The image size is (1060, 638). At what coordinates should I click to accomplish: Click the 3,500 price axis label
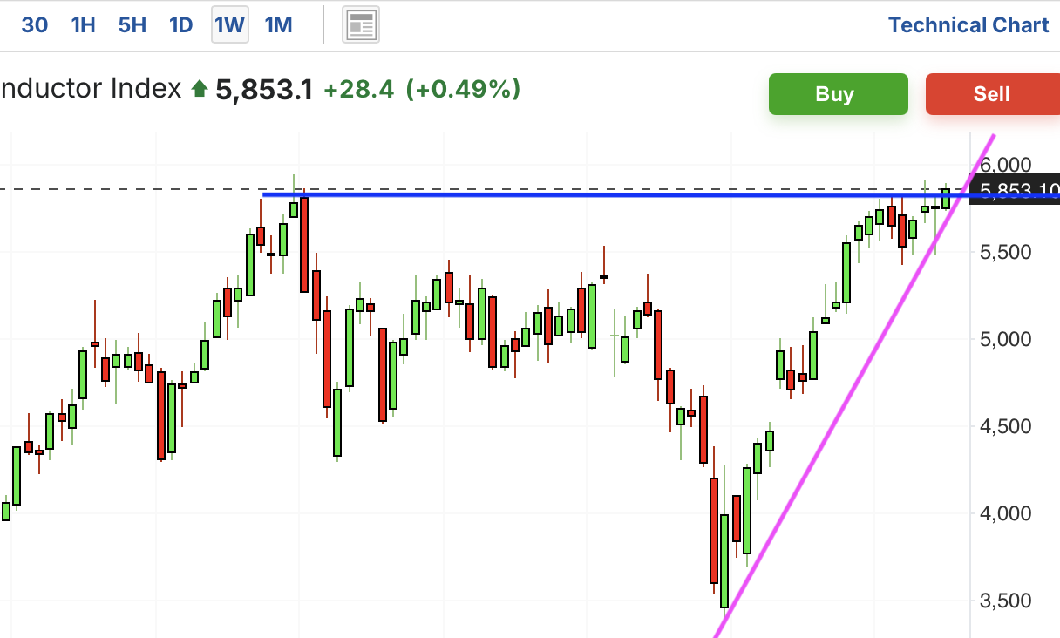pos(1005,601)
